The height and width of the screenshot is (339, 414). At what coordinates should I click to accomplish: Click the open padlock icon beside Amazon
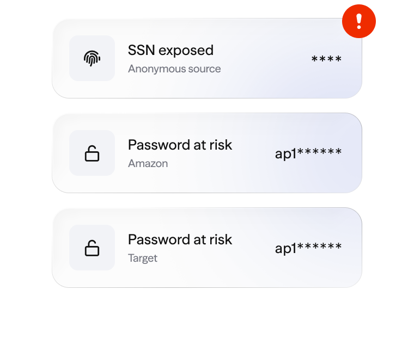[x=92, y=153]
